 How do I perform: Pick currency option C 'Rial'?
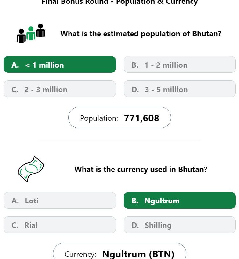60,225
